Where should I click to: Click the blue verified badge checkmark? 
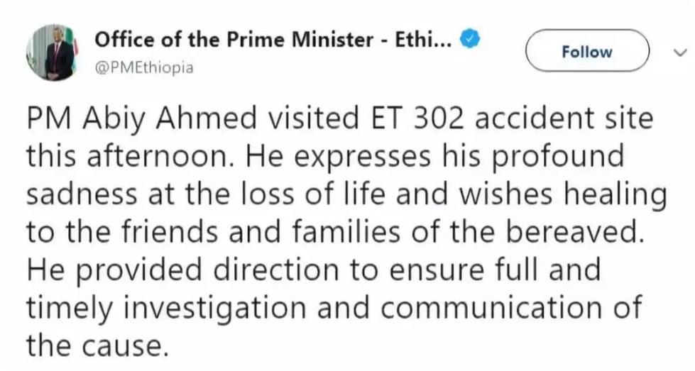470,40
